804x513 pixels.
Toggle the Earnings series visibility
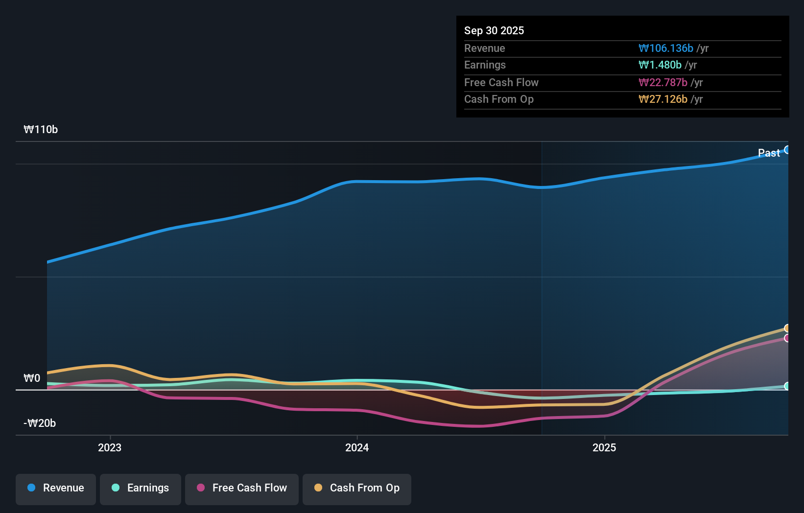(x=140, y=489)
